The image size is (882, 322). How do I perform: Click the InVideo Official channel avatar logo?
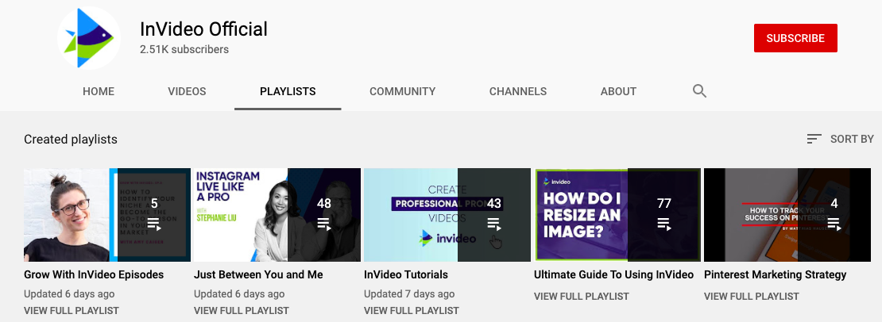click(89, 38)
